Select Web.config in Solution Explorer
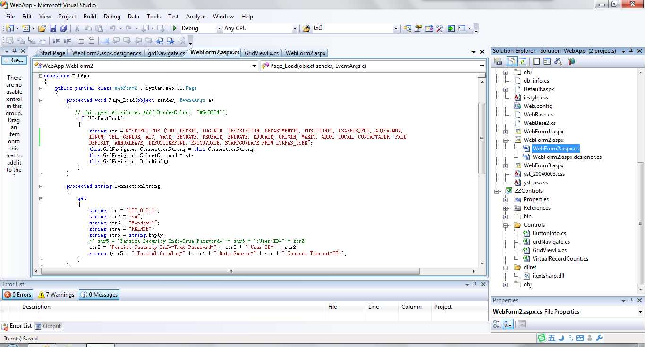 538,106
